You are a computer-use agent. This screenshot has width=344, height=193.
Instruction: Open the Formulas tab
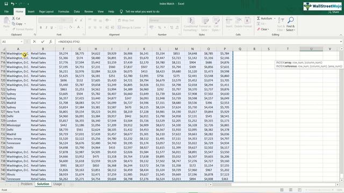[63, 12]
